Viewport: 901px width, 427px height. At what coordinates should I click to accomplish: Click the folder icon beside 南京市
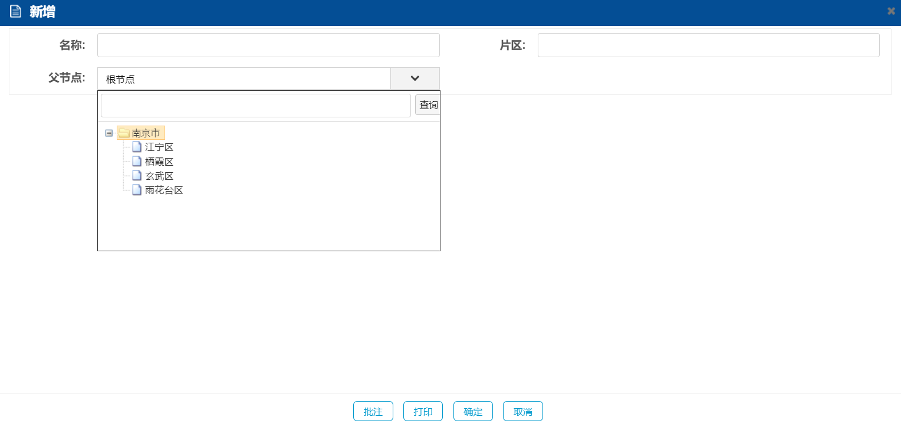point(124,133)
